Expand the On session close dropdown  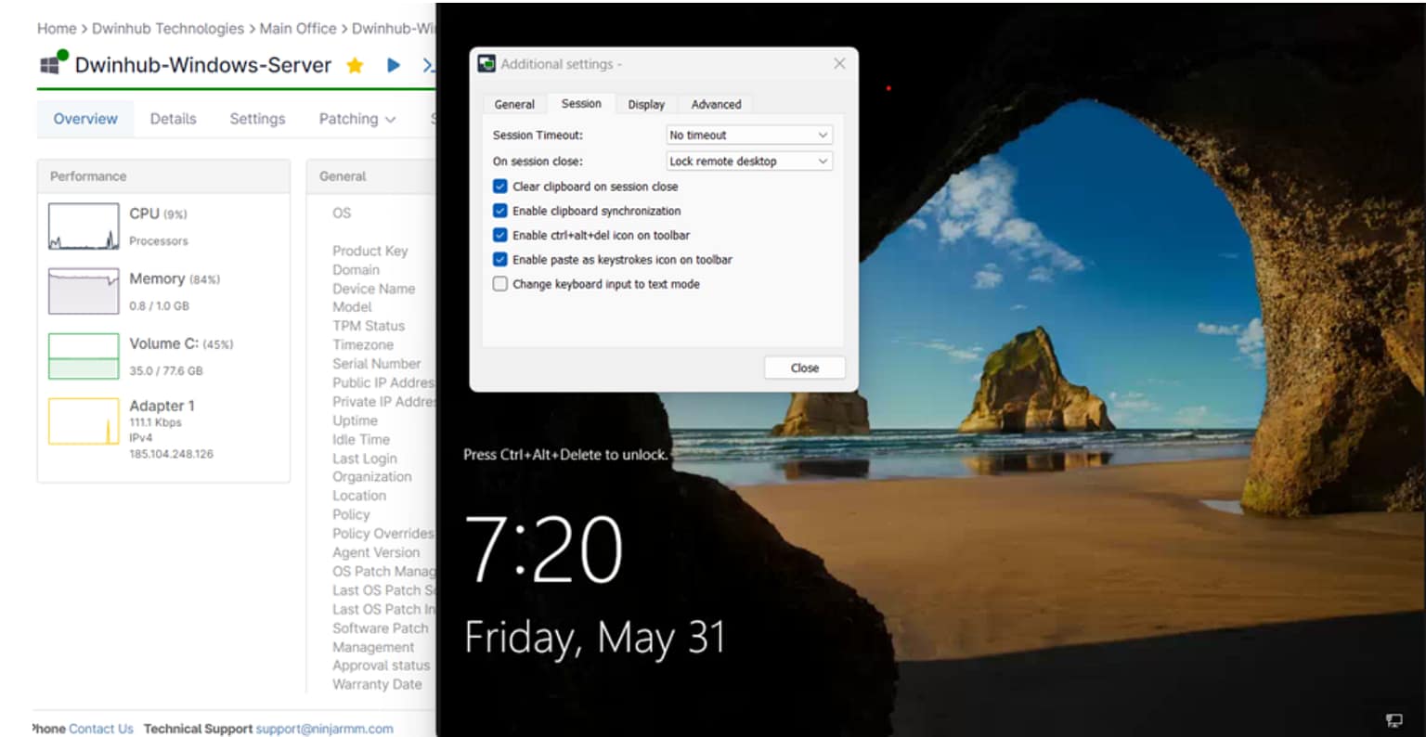(749, 162)
